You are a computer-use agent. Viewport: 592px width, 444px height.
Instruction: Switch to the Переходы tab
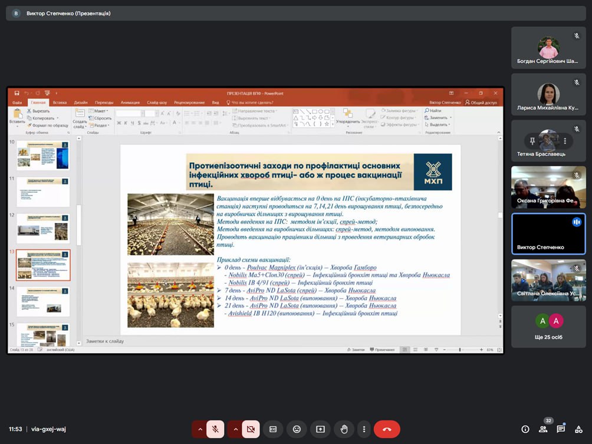click(x=104, y=103)
